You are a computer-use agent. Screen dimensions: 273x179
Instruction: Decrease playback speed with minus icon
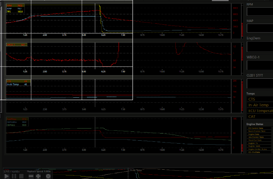pos(31,176)
